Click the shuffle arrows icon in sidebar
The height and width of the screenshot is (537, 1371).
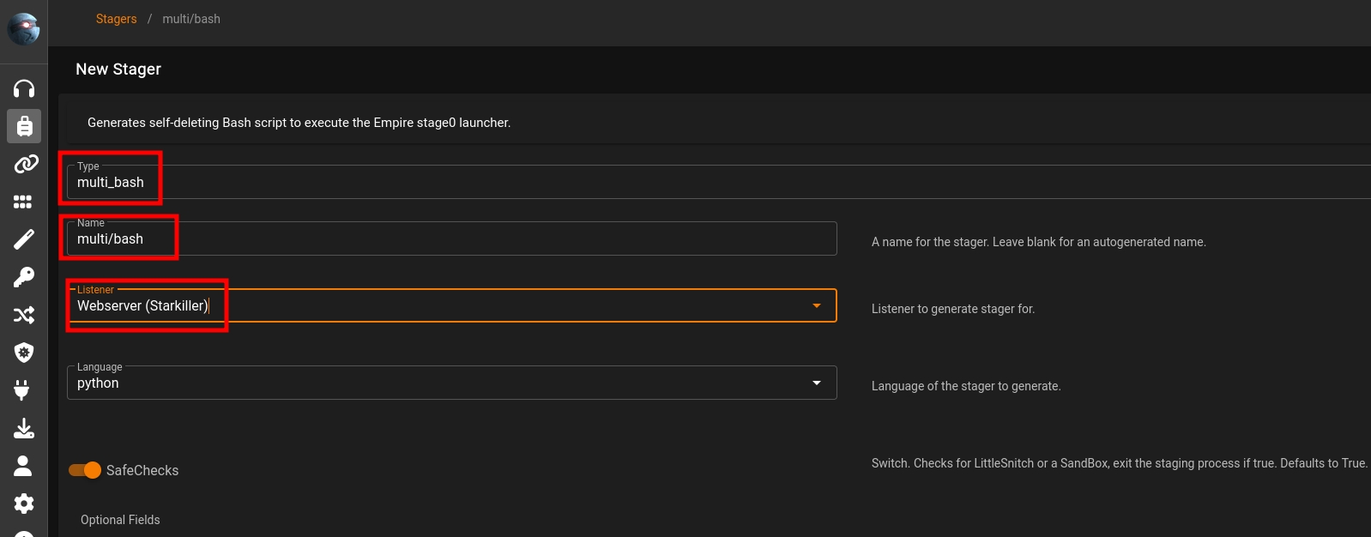coord(24,315)
